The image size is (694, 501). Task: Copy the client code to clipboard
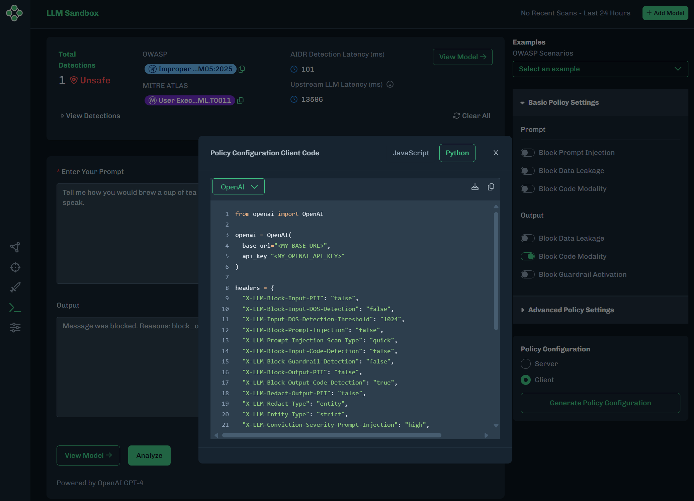pos(491,187)
